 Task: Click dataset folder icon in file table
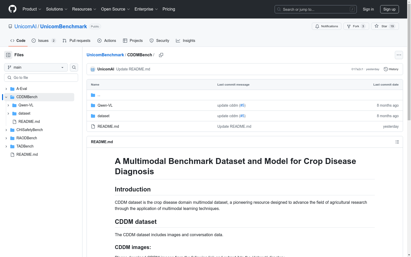click(x=93, y=116)
